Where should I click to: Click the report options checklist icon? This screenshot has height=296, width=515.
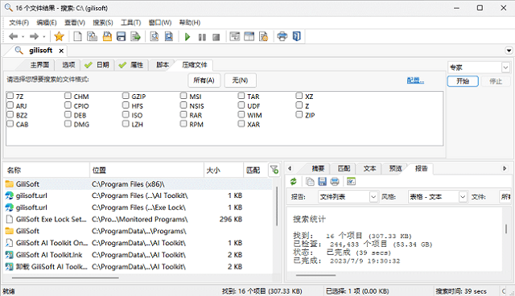[351, 181]
